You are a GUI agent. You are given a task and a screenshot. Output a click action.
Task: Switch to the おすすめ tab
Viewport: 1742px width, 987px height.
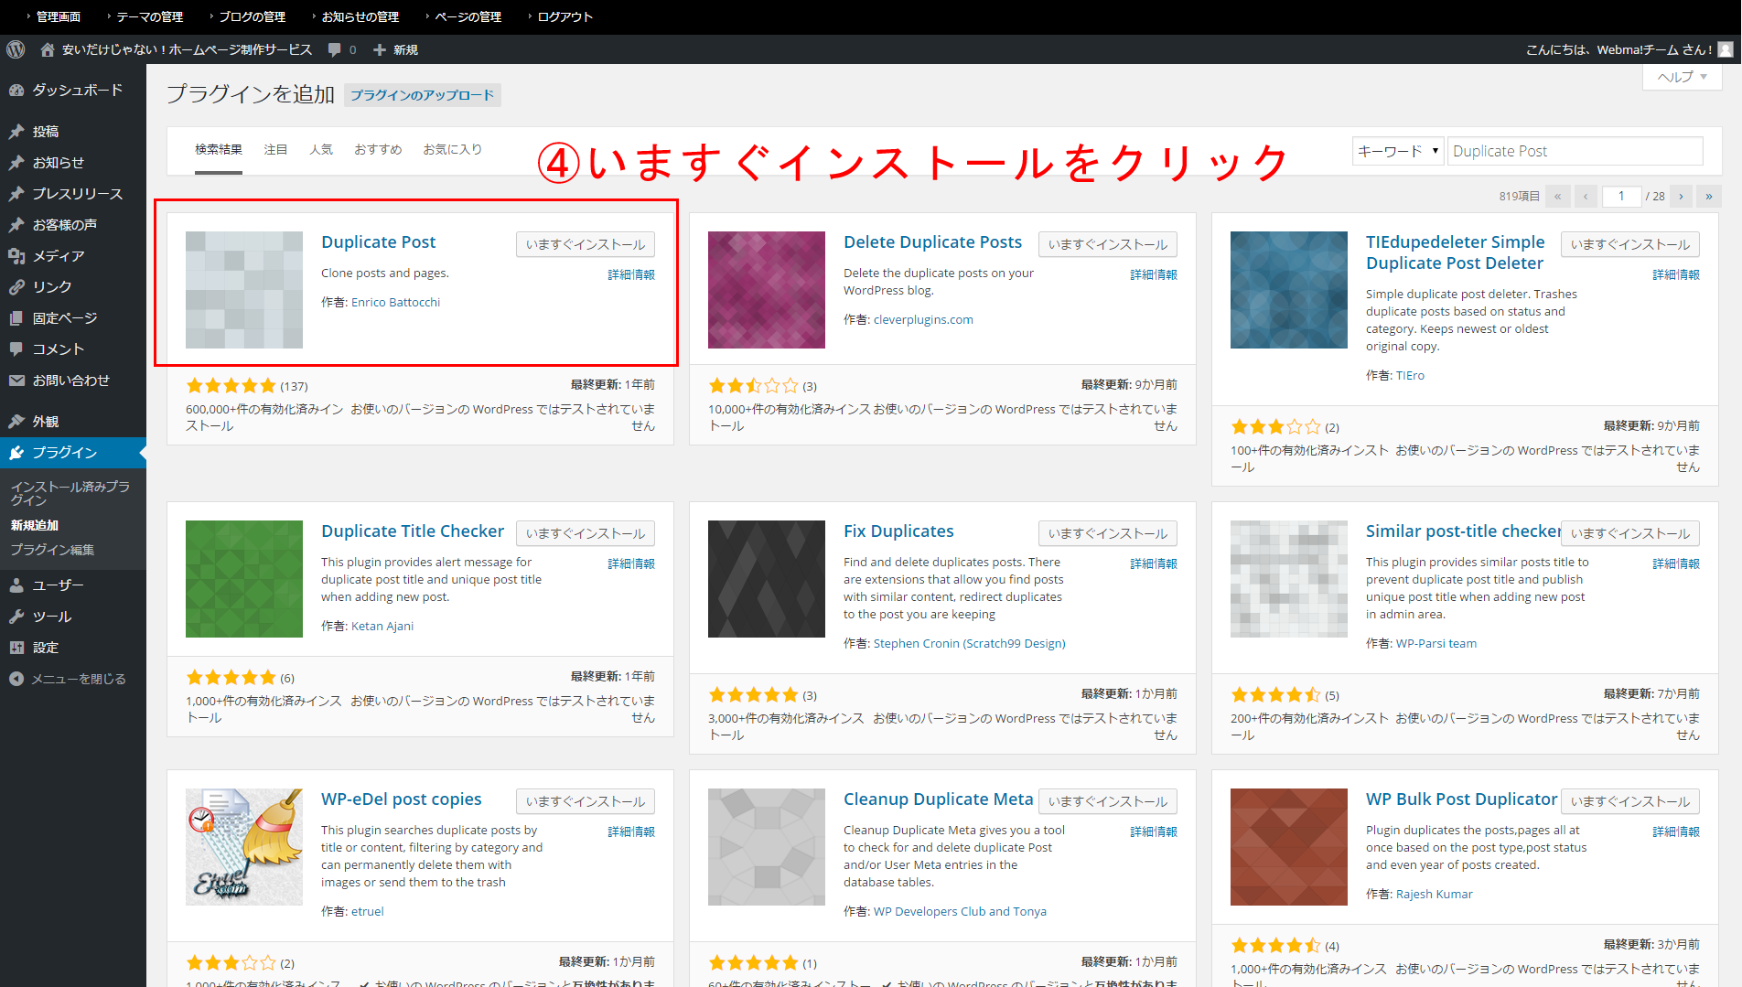click(378, 149)
